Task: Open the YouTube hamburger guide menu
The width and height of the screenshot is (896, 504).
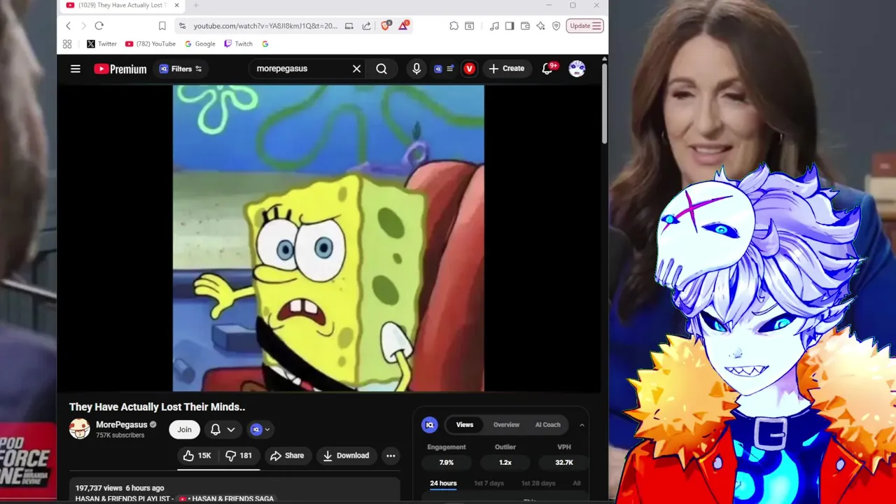Action: coord(76,69)
